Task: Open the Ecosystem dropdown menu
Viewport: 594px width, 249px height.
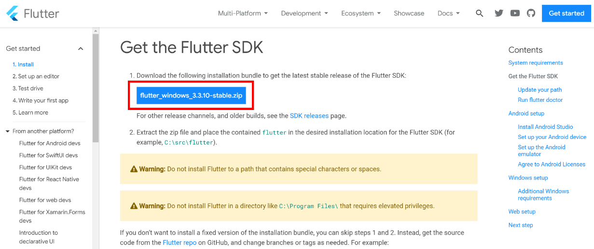Action: click(361, 14)
